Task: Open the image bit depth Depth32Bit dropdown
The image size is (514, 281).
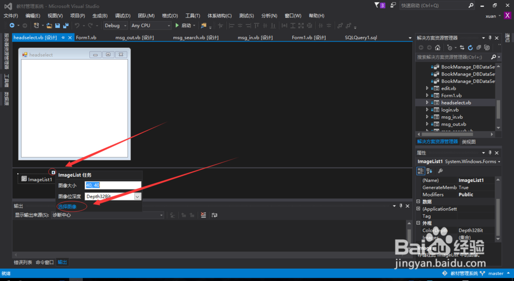Action: (137, 196)
